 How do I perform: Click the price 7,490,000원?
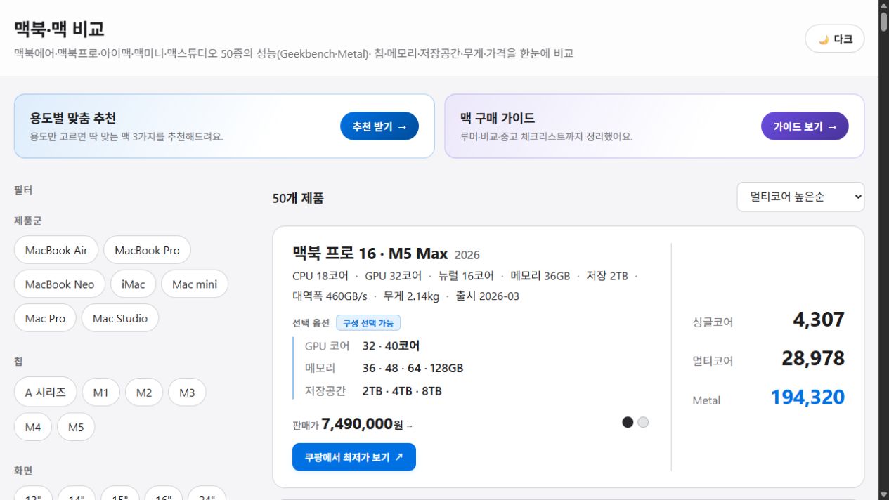coord(363,424)
